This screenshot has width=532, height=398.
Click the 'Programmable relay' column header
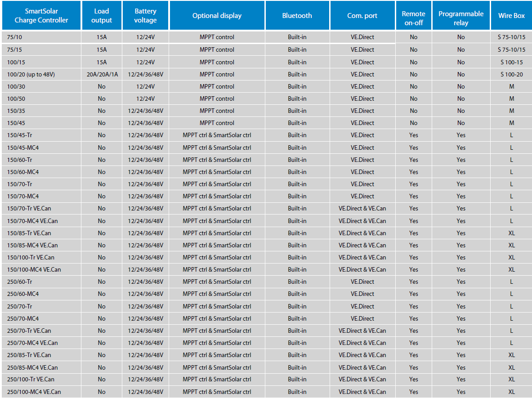[x=461, y=16]
